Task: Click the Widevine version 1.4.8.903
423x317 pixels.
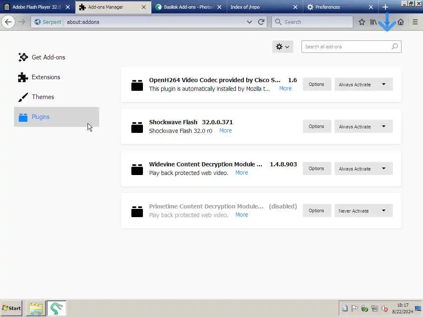Action: pos(283,164)
